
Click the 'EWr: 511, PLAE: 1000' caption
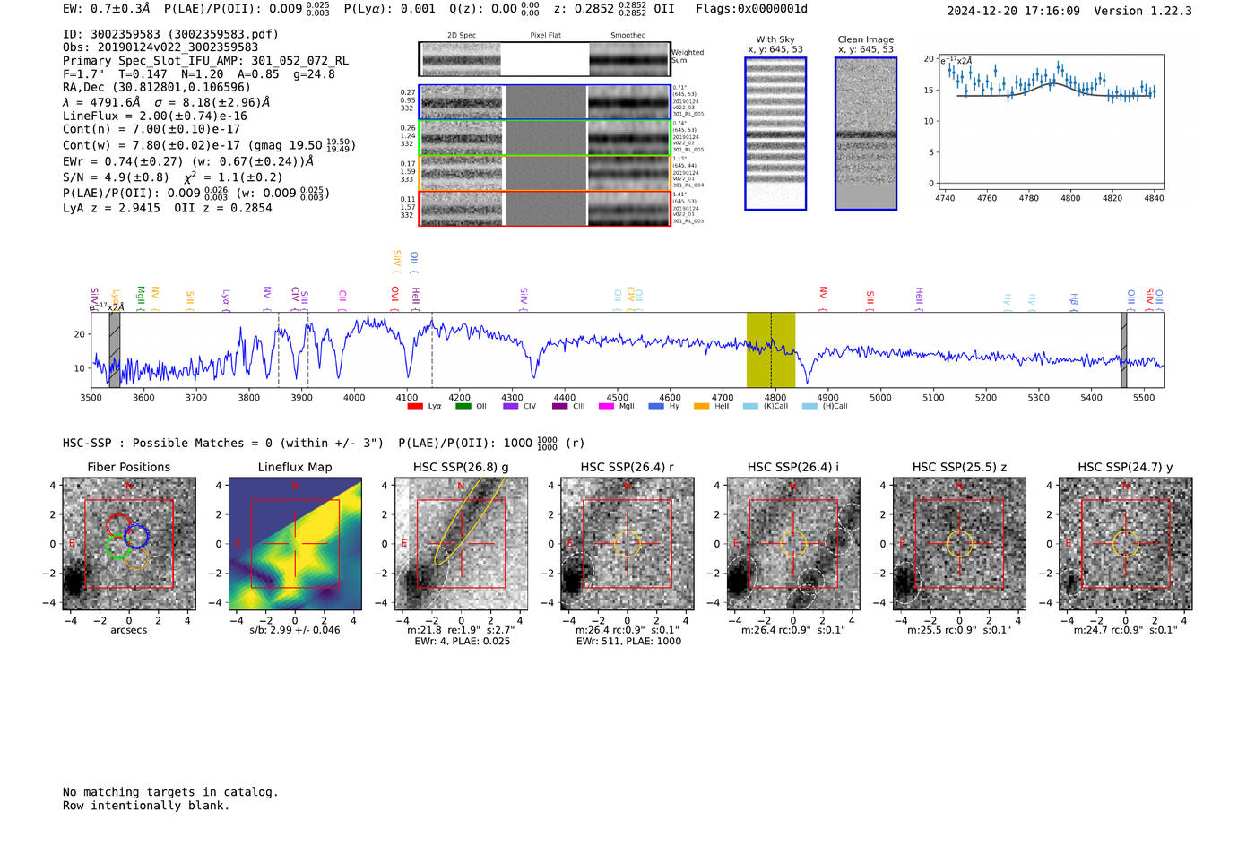tap(628, 641)
